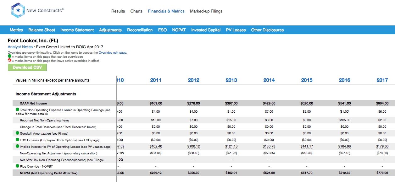Click 2013 Implied Interest value $121.13

(x=231, y=147)
